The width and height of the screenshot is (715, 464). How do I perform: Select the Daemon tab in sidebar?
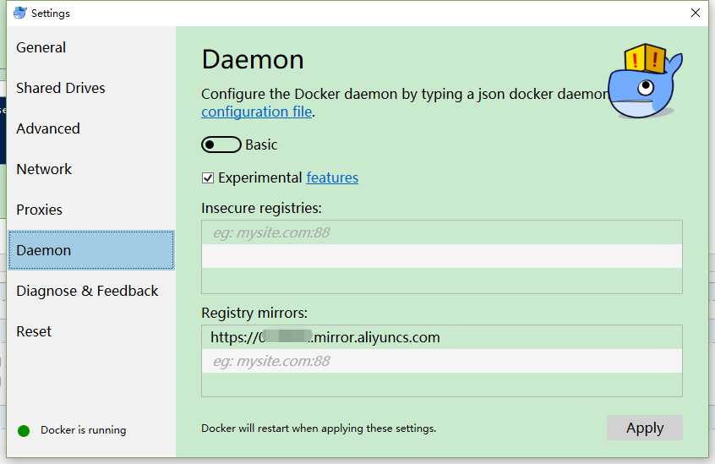[x=91, y=250]
